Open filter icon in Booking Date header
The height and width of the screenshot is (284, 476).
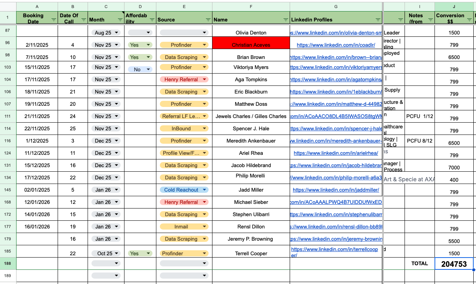click(53, 20)
